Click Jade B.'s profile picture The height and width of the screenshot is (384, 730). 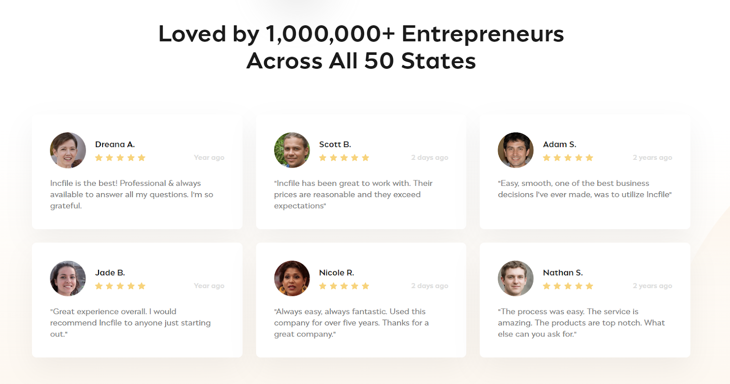[68, 279]
